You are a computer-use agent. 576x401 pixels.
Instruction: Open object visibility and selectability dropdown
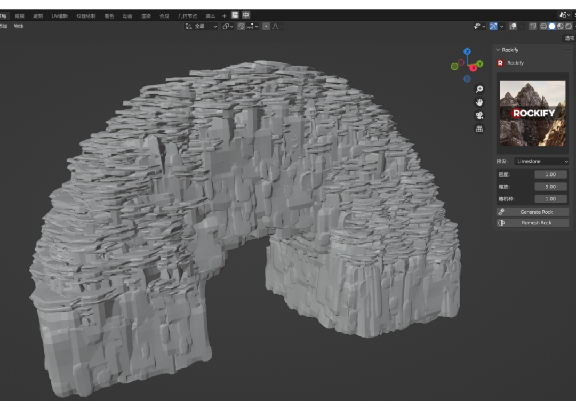point(480,26)
